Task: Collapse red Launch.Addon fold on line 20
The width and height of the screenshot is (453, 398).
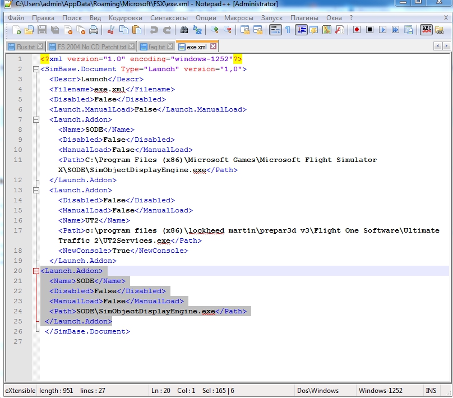Action: [x=36, y=271]
